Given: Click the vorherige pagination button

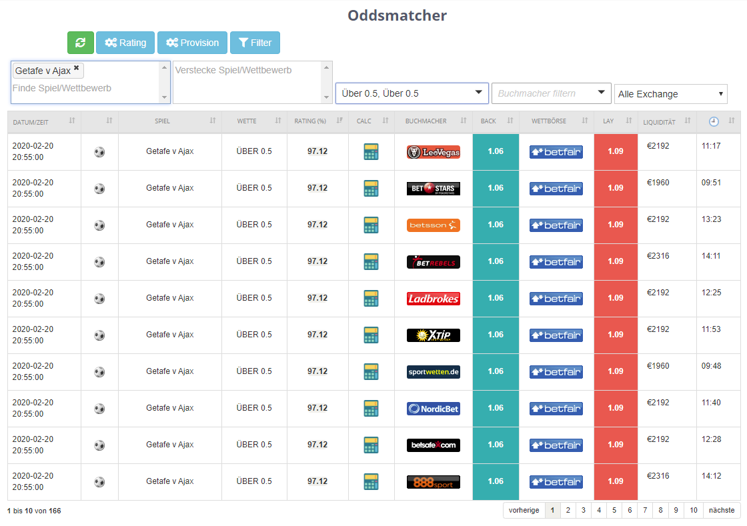Looking at the screenshot, I should (x=524, y=510).
